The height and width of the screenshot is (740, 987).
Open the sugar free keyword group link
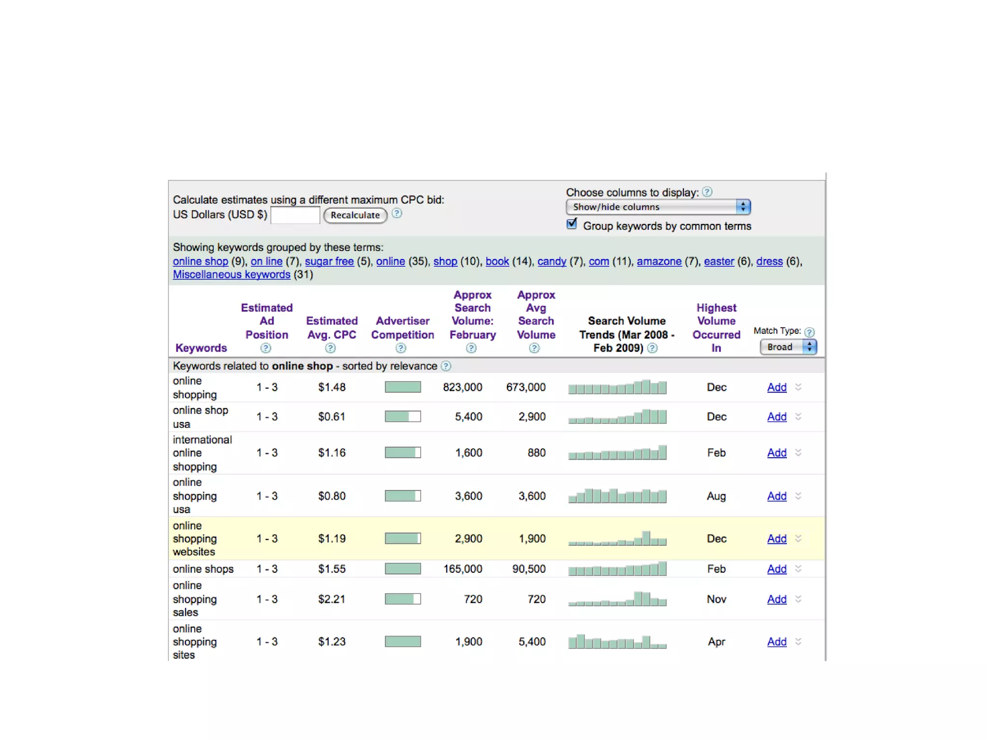pyautogui.click(x=329, y=262)
